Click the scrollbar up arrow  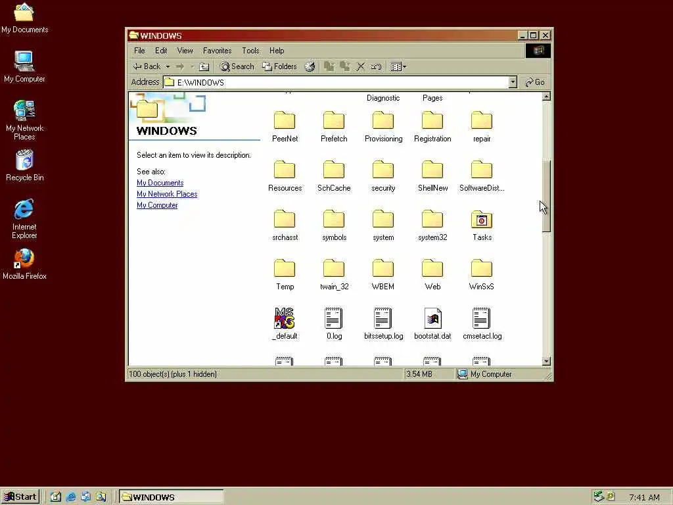(546, 97)
